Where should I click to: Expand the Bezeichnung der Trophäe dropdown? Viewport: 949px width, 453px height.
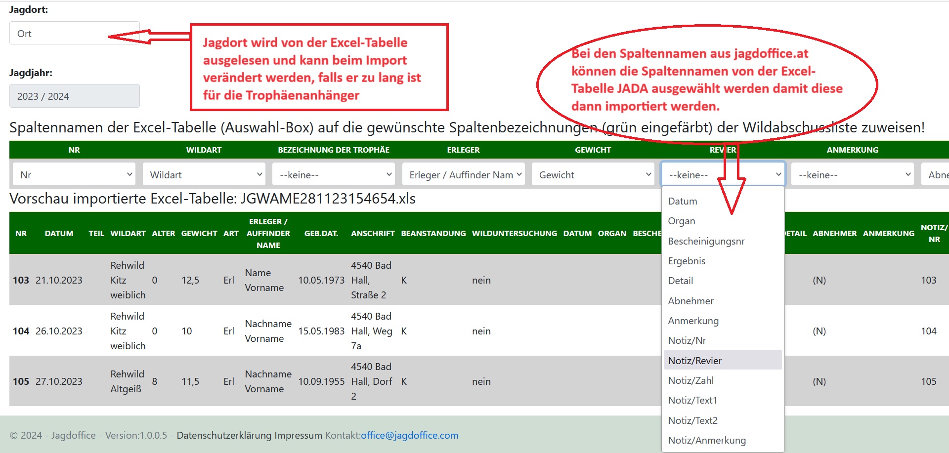tap(334, 174)
